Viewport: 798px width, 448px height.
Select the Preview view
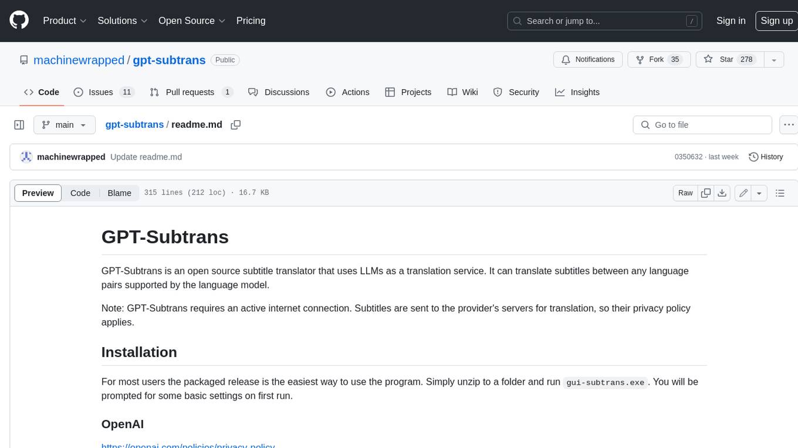[x=38, y=193]
